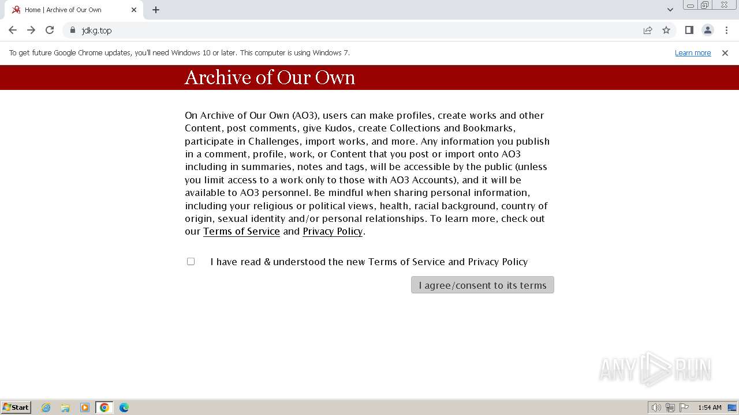Click the volume speaker tray icon
Image resolution: width=739 pixels, height=415 pixels.
656,408
